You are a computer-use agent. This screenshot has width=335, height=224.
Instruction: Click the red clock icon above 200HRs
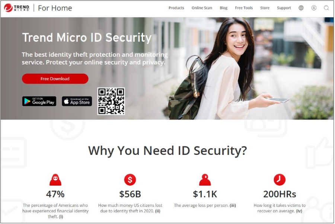click(280, 180)
